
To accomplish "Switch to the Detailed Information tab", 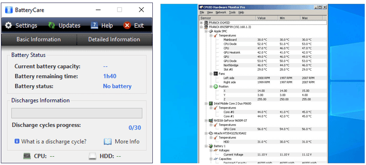I will [114, 39].
